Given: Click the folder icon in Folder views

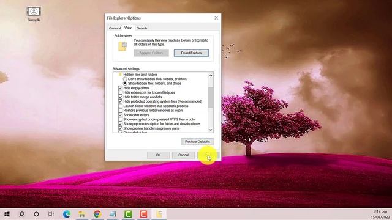Looking at the screenshot, I should click(x=123, y=46).
